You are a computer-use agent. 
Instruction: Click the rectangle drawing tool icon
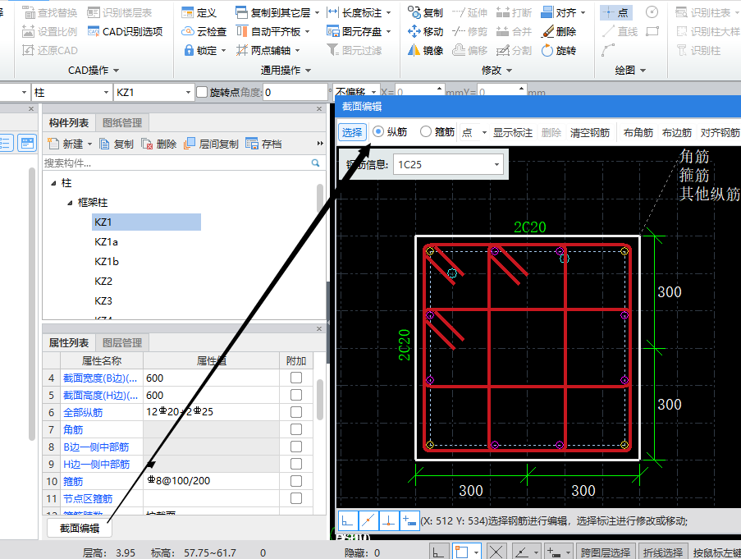click(x=652, y=32)
